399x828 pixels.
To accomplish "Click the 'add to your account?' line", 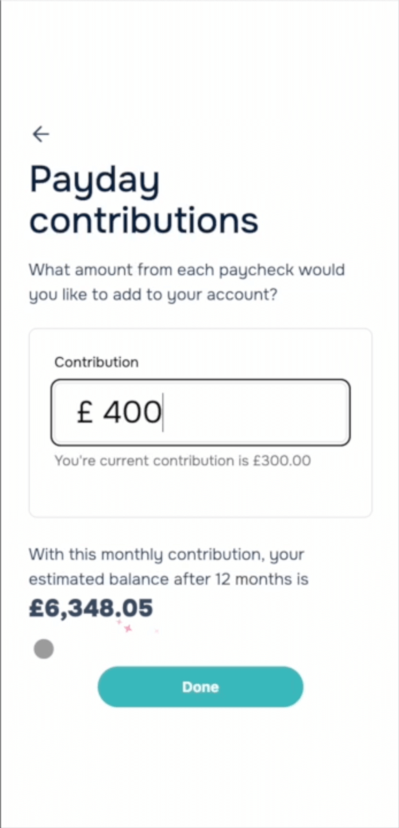I will 153,295.
